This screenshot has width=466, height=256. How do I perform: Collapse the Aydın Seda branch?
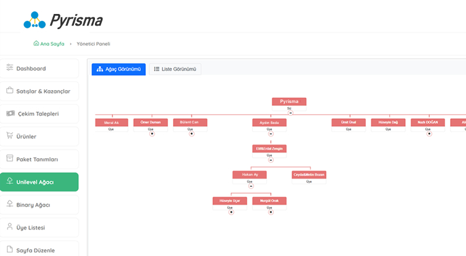pyautogui.click(x=270, y=133)
